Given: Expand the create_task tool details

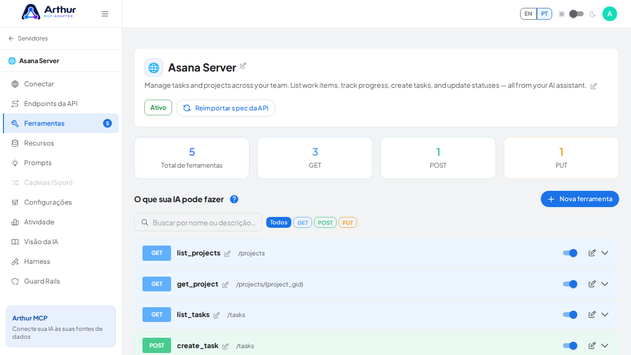Looking at the screenshot, I should pos(605,346).
